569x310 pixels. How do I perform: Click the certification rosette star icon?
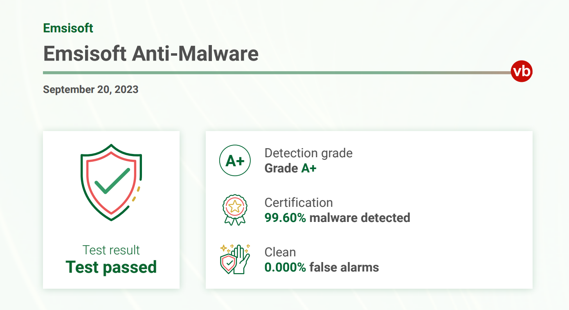(x=235, y=210)
